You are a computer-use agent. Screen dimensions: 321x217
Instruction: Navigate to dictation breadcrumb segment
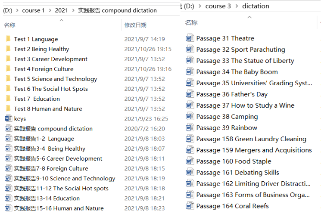(x=256, y=6)
